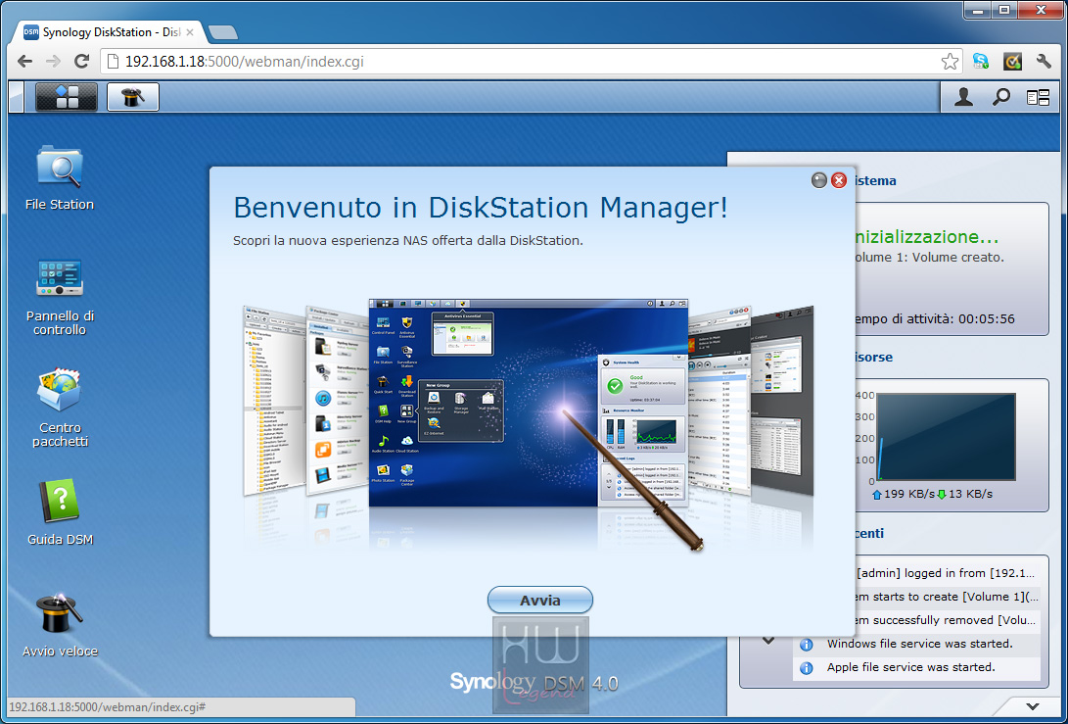Click the tempo di attività uptime text
Image resolution: width=1068 pixels, height=724 pixels.
pyautogui.click(x=935, y=319)
